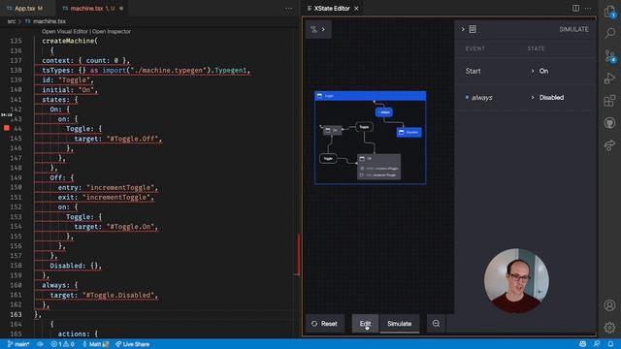Click the feedback icon in status bar
This screenshot has width=621, height=349.
pyautogui.click(x=597, y=344)
